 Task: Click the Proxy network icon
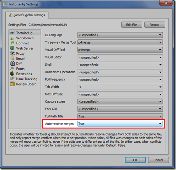point(12,53)
